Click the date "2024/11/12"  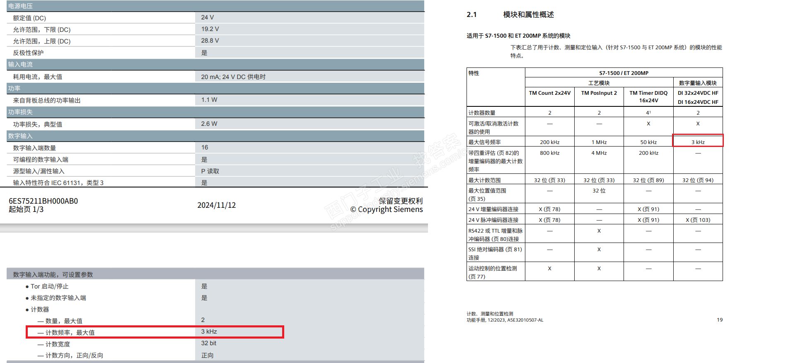(x=217, y=205)
